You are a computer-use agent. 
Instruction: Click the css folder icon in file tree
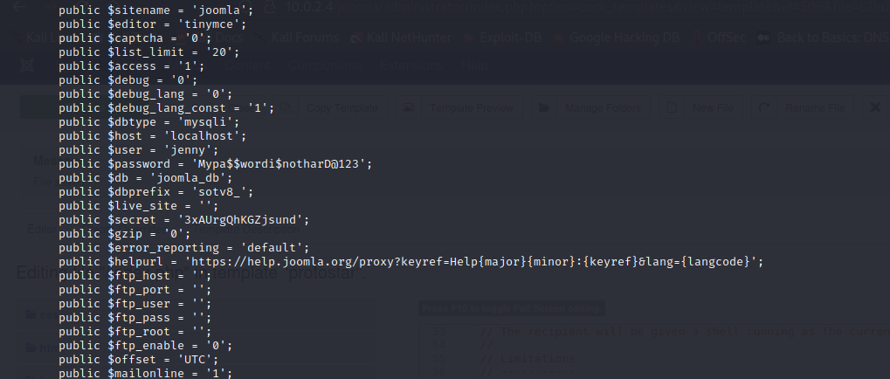tap(31, 314)
